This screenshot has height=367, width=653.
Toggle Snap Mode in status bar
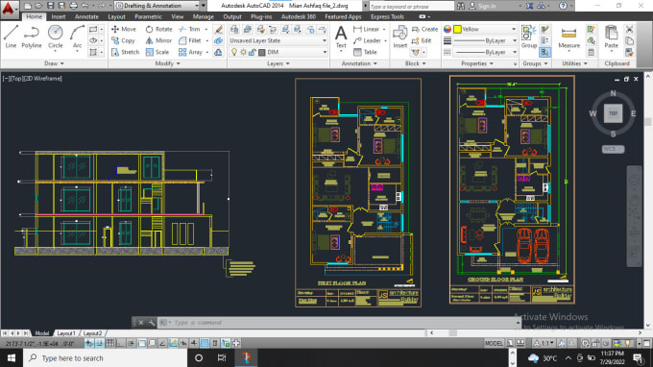(100, 343)
